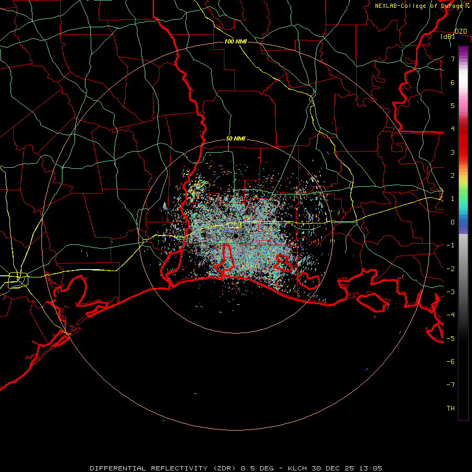The image size is (472, 472).
Task: Click the "-5" value on color scale
Action: (450, 339)
